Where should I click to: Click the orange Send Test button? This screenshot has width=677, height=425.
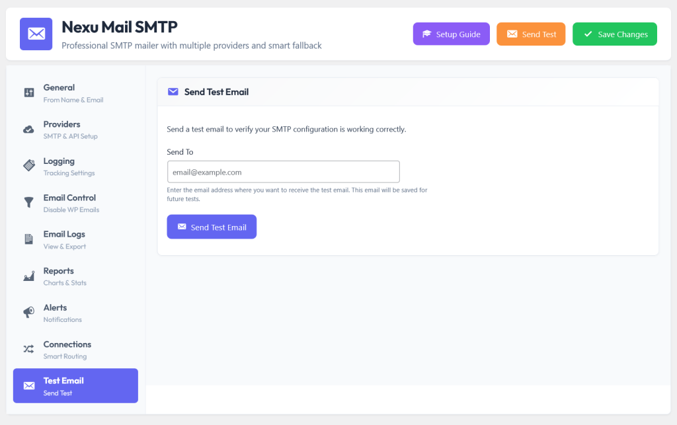click(531, 34)
